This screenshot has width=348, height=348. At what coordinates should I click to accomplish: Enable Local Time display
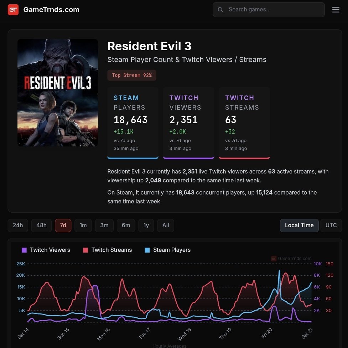click(x=299, y=225)
